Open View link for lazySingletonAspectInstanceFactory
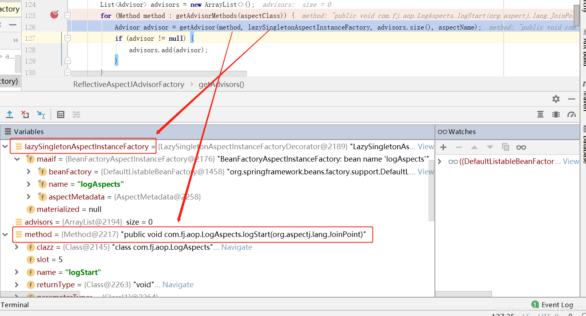This screenshot has width=586, height=316. pos(426,146)
